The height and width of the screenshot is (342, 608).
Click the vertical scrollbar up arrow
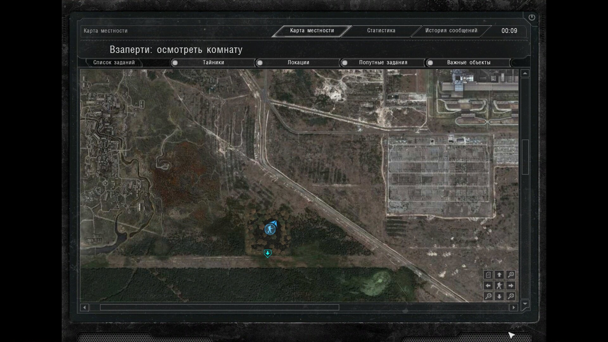point(525,73)
